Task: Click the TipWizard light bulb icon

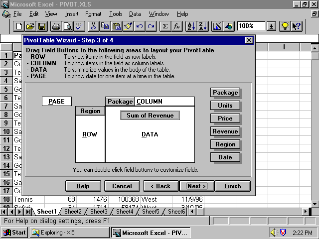Action: point(285,26)
